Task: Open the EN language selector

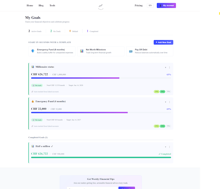Action: pyautogui.click(x=150, y=6)
